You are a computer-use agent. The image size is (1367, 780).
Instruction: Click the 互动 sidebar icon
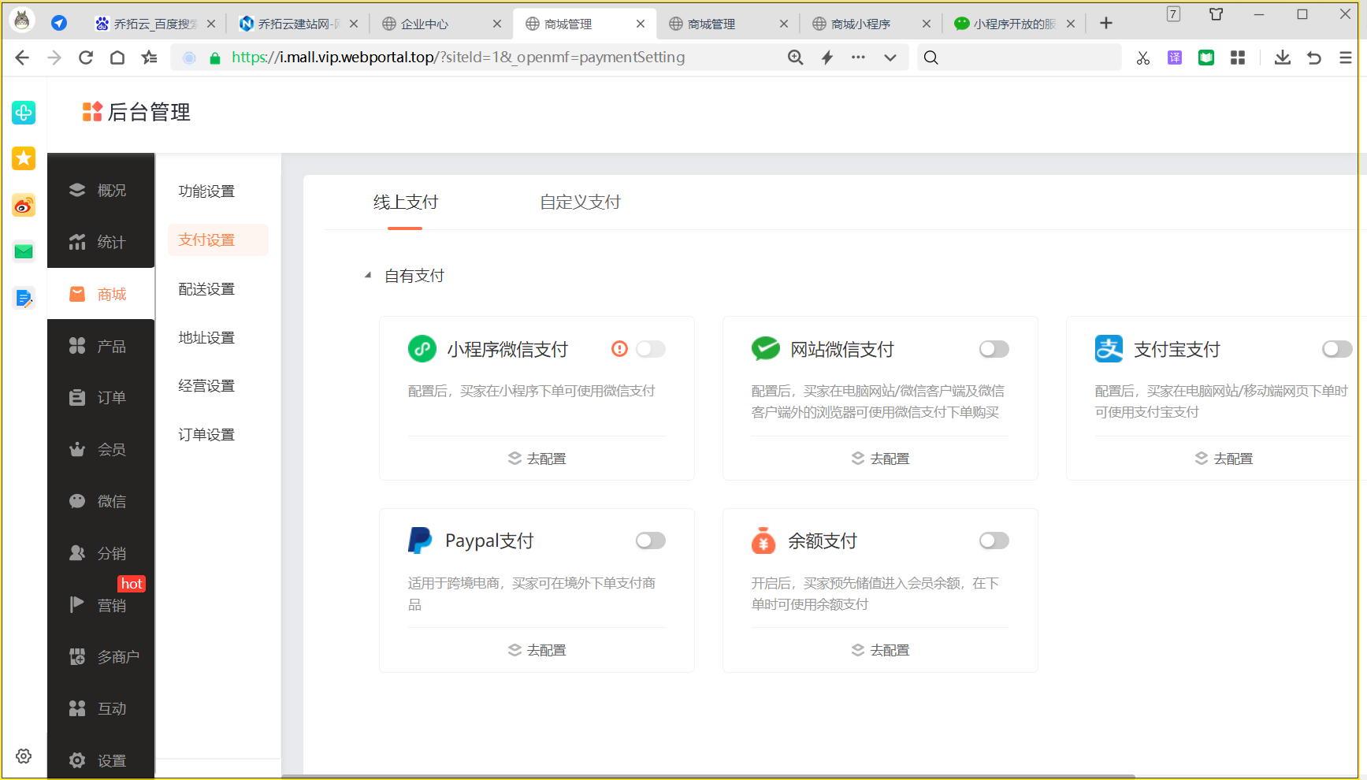[x=101, y=708]
